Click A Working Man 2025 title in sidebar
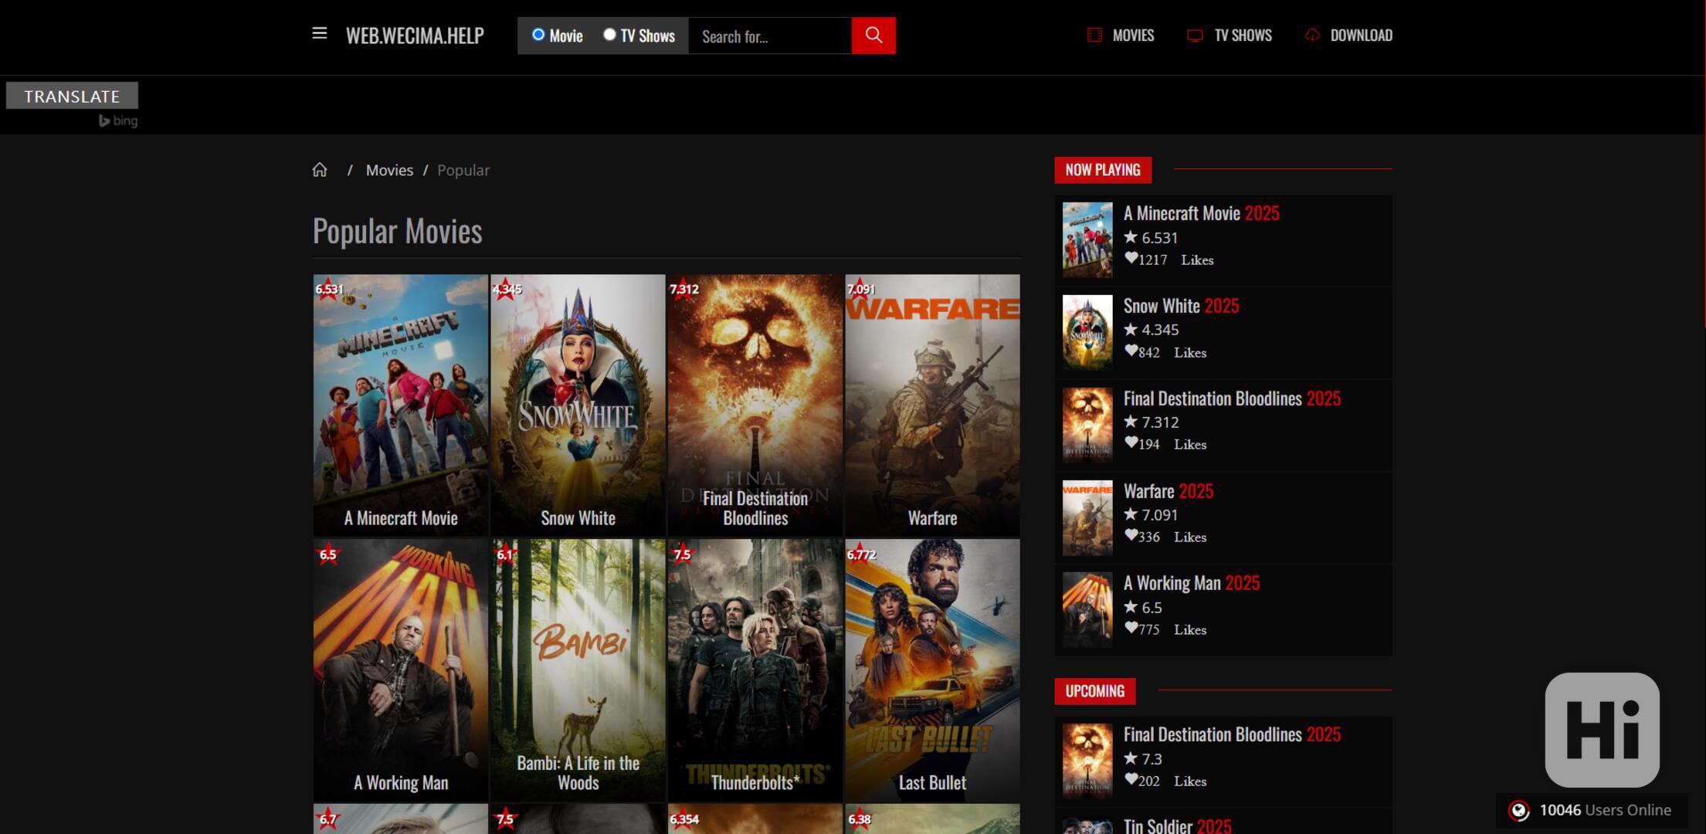 tap(1191, 583)
